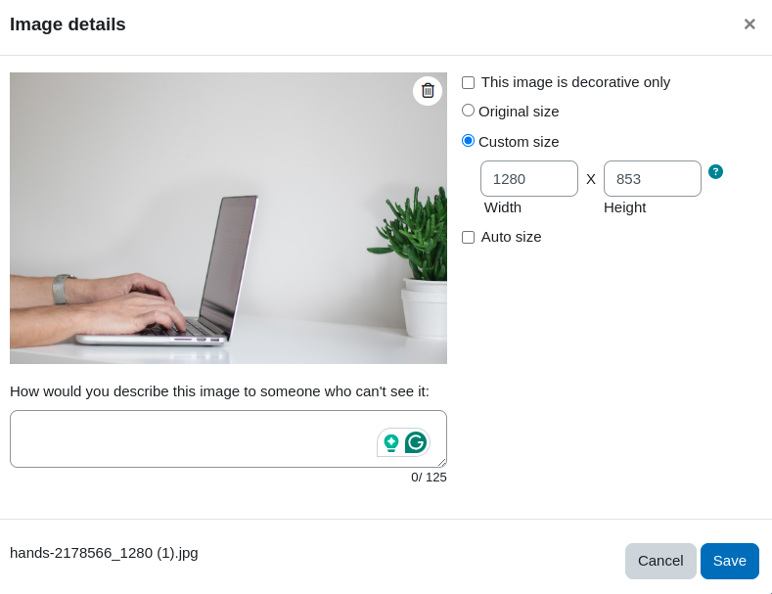Focus the Height field showing 853
The image size is (772, 594).
[x=653, y=179]
